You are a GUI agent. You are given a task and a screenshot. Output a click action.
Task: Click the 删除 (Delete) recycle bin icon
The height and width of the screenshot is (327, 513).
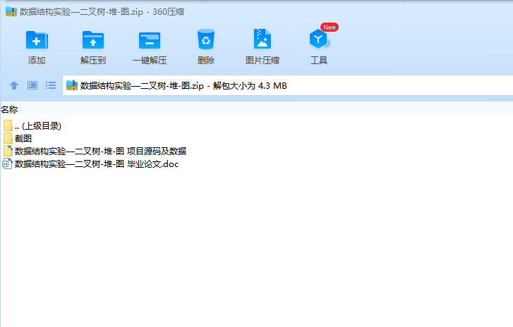(206, 39)
